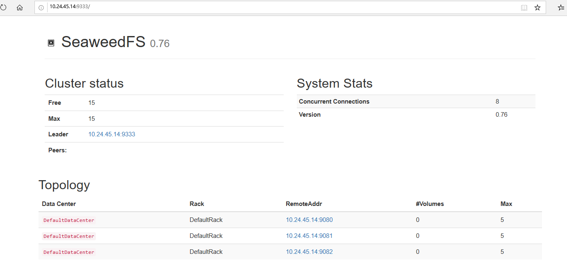Click the #Volumes column header
Screen dimensions: 567x269
(430, 204)
